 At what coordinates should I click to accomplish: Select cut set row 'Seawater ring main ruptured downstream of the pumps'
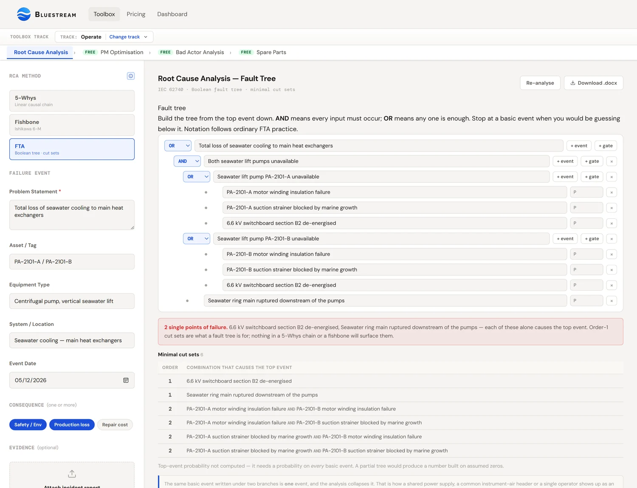(390, 395)
